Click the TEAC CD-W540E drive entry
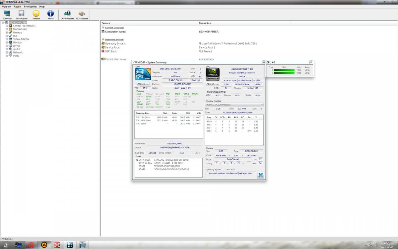This screenshot has width=398, height=249. click(x=167, y=166)
